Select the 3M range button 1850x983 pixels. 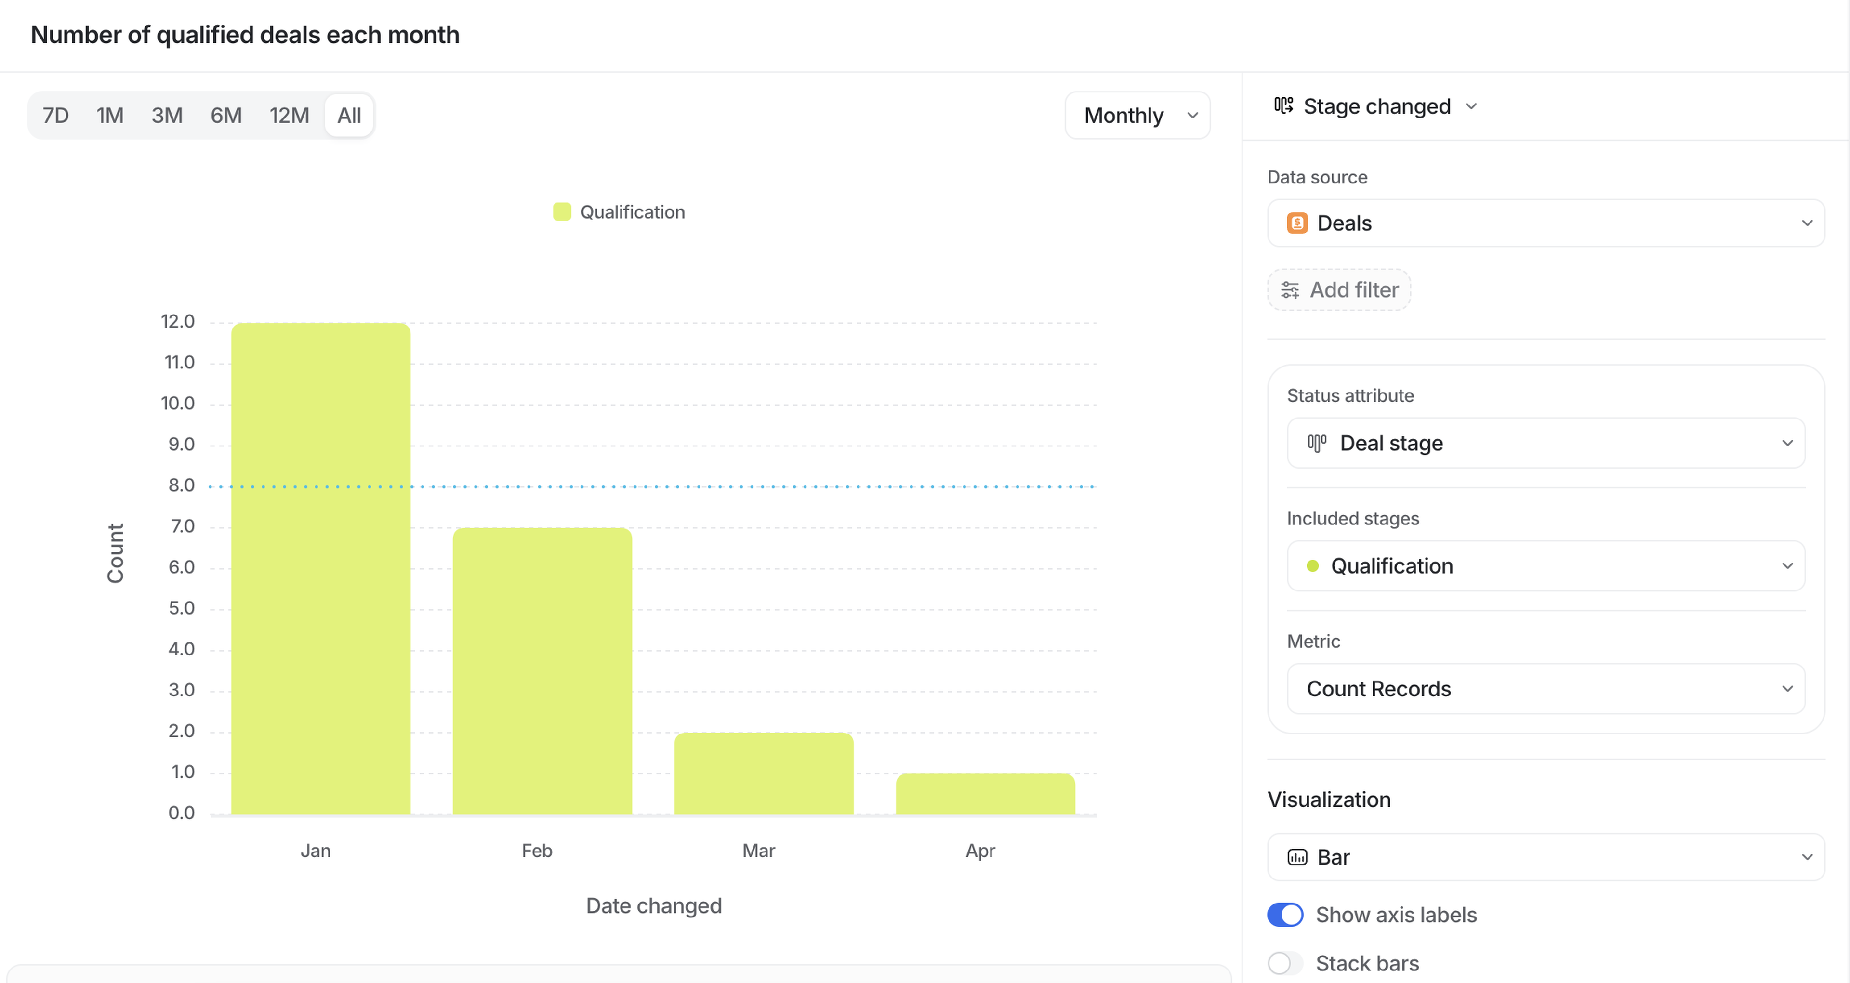167,116
